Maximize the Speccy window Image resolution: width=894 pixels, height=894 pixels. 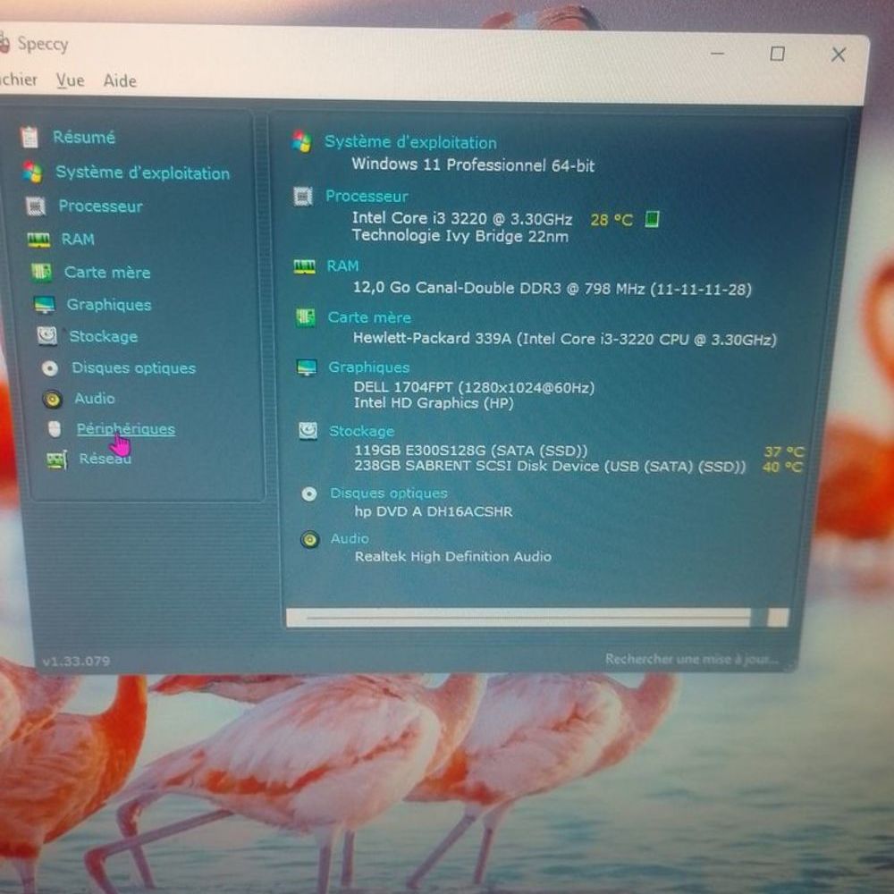coord(777,55)
